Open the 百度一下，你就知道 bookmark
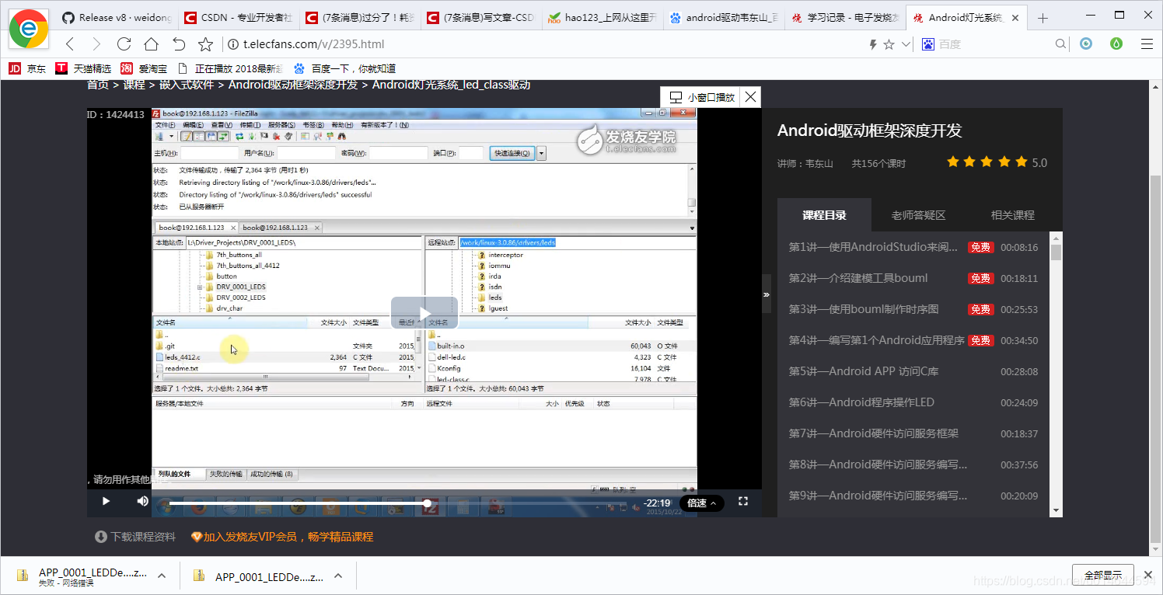This screenshot has width=1163, height=595. tap(344, 68)
